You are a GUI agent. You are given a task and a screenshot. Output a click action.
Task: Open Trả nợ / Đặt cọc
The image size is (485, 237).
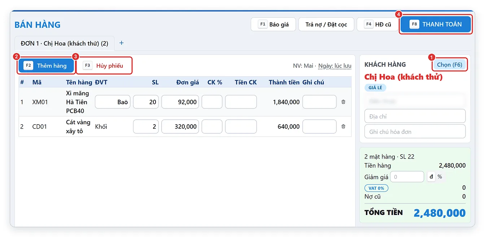tap(326, 25)
